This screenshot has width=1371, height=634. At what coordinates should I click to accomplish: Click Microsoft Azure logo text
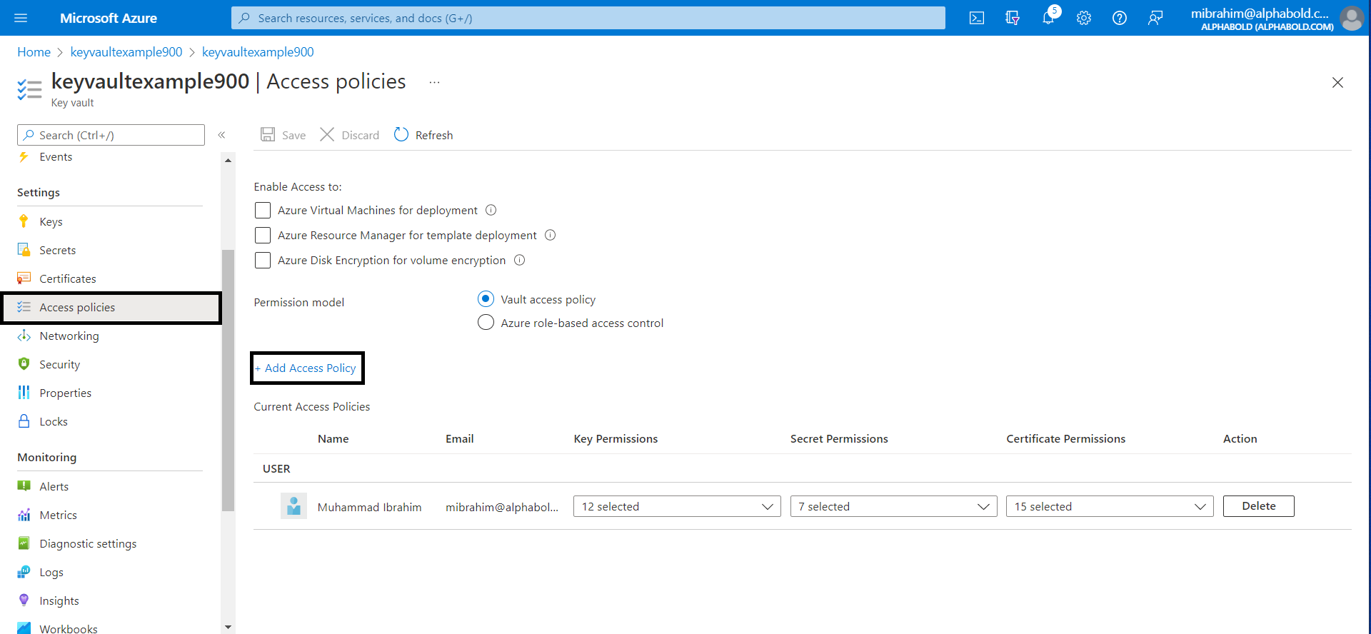[x=109, y=18]
